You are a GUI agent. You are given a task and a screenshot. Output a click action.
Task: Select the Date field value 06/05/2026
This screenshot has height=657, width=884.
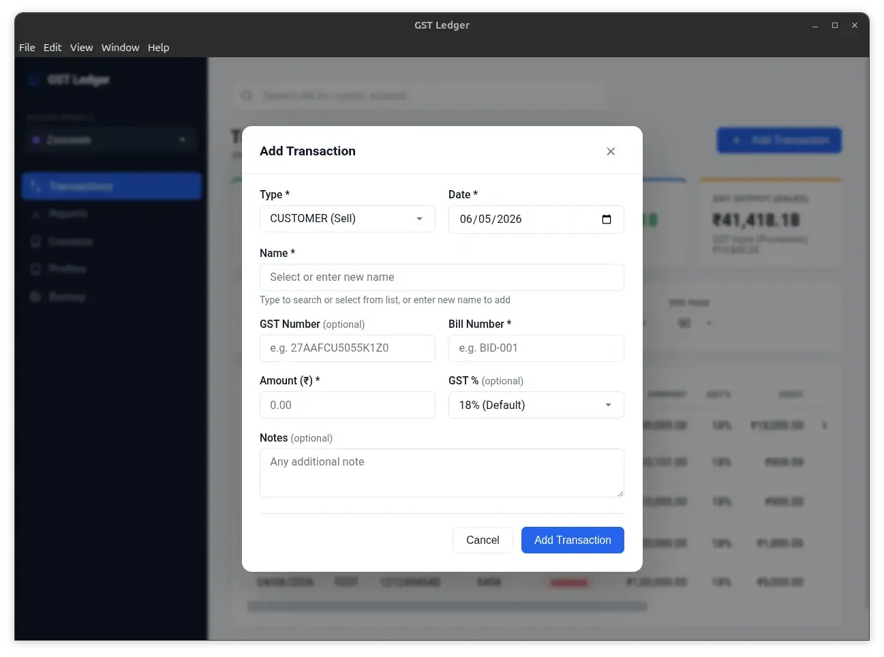[491, 219]
